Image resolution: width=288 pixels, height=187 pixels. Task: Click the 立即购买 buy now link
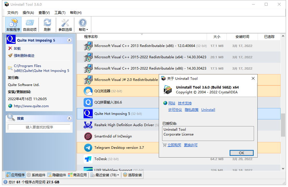[x=174, y=145]
